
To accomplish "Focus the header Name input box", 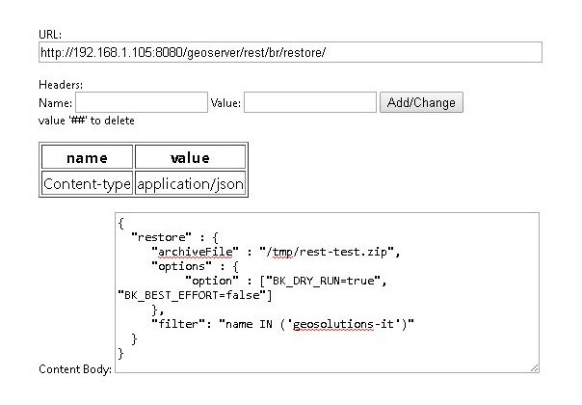I will tap(141, 102).
